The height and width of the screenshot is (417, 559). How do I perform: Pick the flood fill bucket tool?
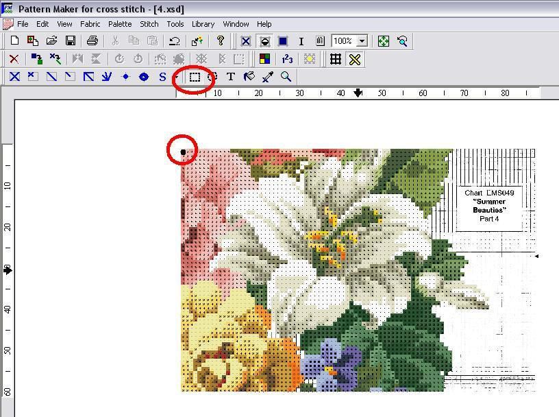click(x=249, y=77)
